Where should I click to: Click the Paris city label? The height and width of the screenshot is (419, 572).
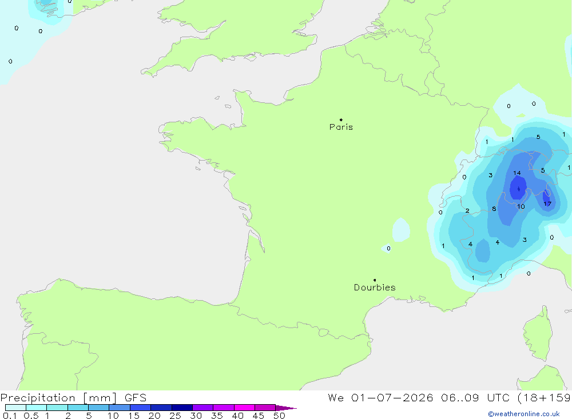[x=341, y=127]
